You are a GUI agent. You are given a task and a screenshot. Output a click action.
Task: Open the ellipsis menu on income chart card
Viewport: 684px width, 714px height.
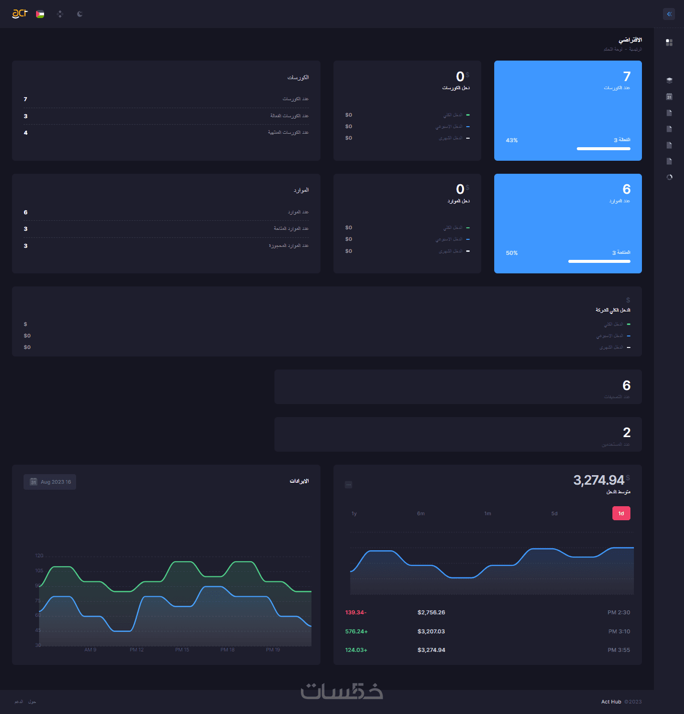[349, 485]
